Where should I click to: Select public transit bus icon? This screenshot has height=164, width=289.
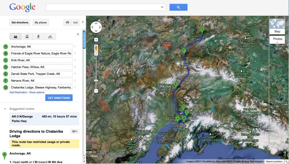[x=27, y=36]
